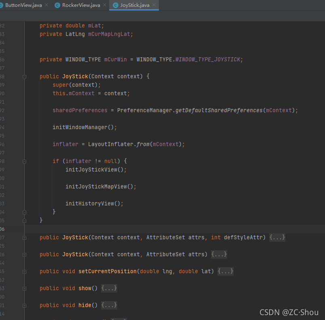Select the JoyStick.java tab
The image size is (325, 320).
click(x=134, y=5)
